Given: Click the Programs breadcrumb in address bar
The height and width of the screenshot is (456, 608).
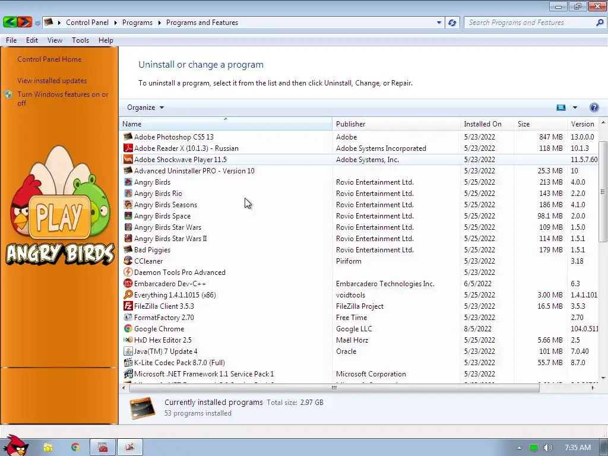Looking at the screenshot, I should pyautogui.click(x=137, y=23).
